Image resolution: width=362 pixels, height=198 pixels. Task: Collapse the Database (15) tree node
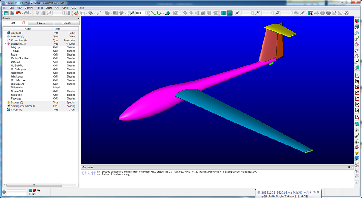click(5, 44)
